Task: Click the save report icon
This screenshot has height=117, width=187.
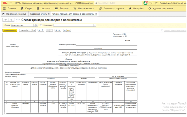Action: tap(65, 30)
